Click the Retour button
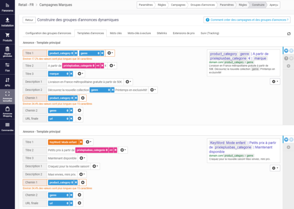Image resolution: width=294 pixels, height=209 pixels. click(29, 20)
